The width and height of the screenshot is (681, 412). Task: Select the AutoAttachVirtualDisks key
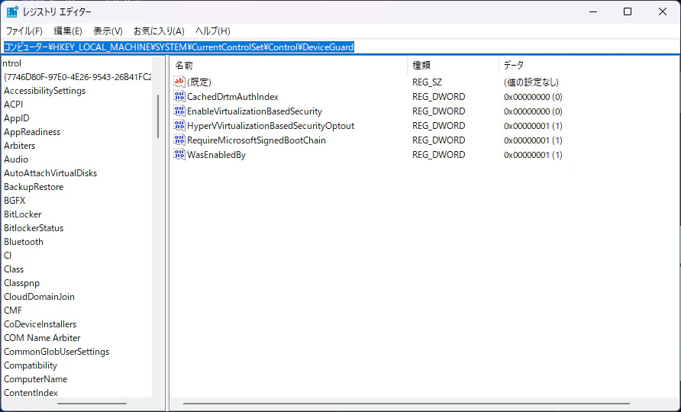point(50,173)
